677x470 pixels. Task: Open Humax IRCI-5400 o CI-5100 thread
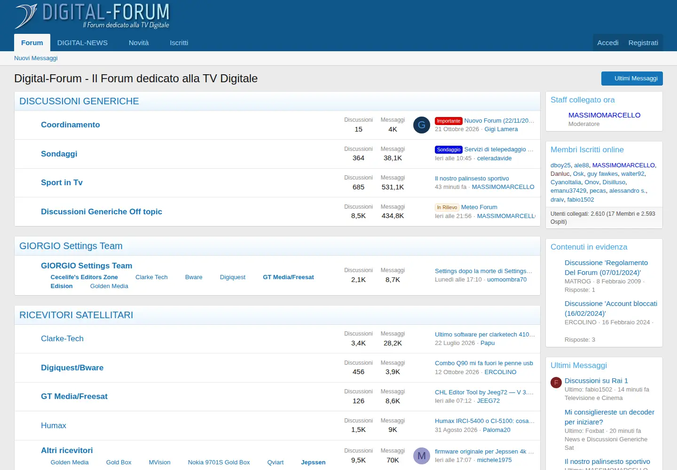tap(485, 421)
